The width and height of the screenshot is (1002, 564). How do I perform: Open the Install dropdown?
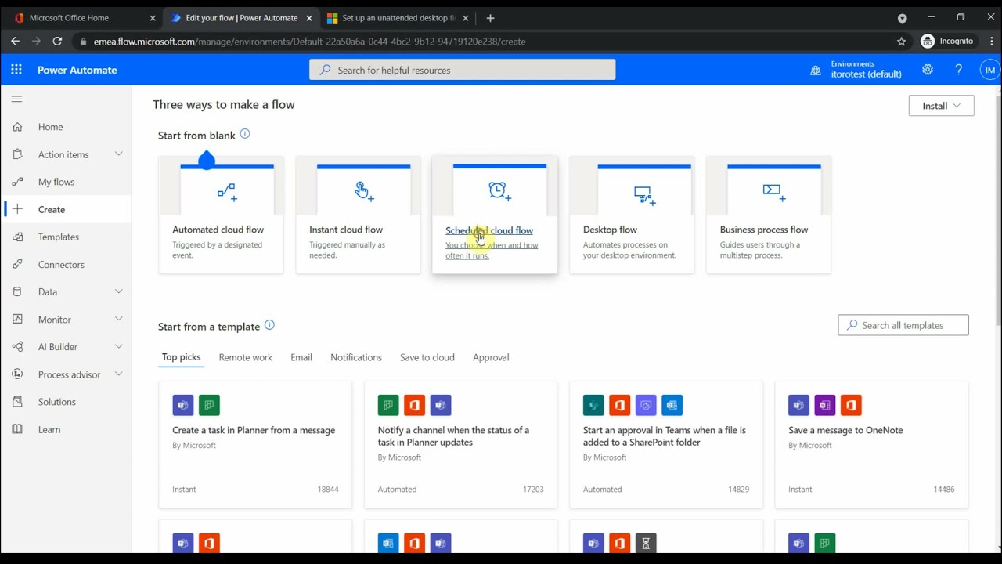click(941, 106)
